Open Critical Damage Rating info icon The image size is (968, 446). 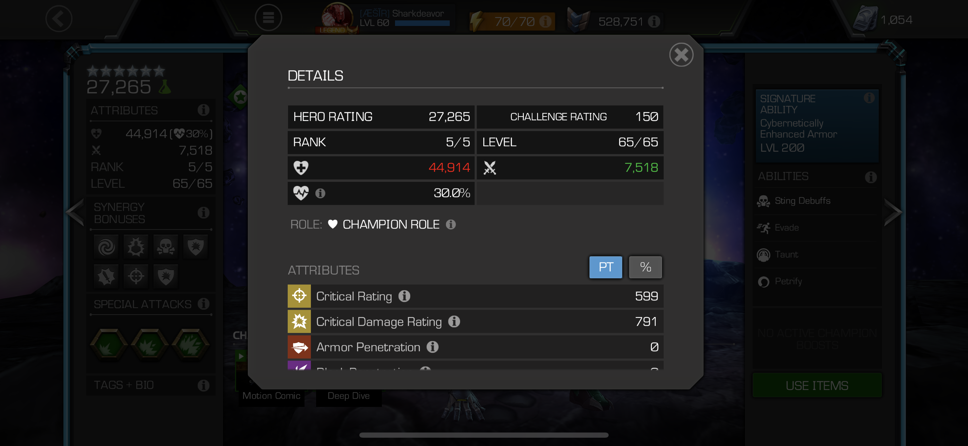(x=454, y=322)
